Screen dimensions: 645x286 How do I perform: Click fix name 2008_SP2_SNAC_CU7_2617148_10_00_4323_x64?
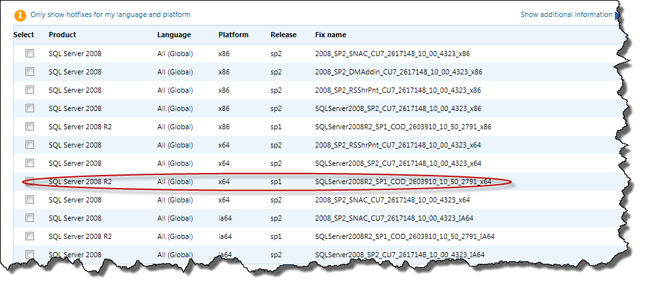point(392,200)
